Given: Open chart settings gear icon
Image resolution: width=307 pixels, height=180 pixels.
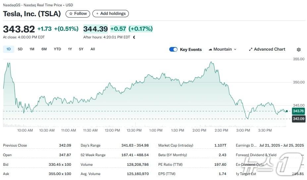Looking at the screenshot, I should (x=299, y=50).
